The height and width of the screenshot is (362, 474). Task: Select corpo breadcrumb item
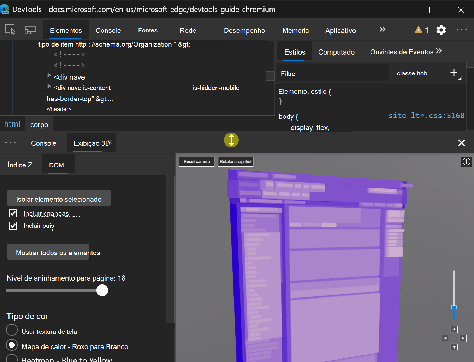tap(39, 124)
